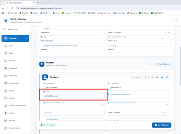Image resolution: width=181 pixels, height=134 pixels.
Task: Open the Select Gender dropdown arrow
Action: tap(166, 113)
